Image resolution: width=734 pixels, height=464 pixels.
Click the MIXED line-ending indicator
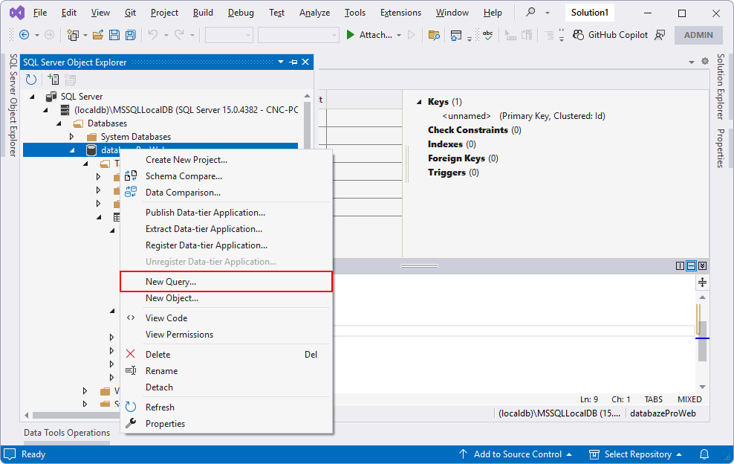(x=689, y=399)
